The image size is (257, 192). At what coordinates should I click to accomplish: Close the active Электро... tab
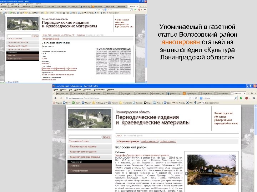coord(244,94)
